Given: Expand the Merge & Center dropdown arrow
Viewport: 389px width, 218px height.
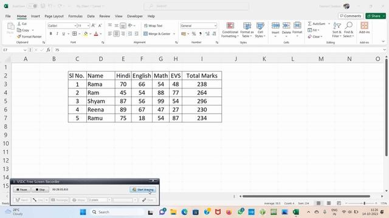Looking at the screenshot, I should tap(174, 34).
